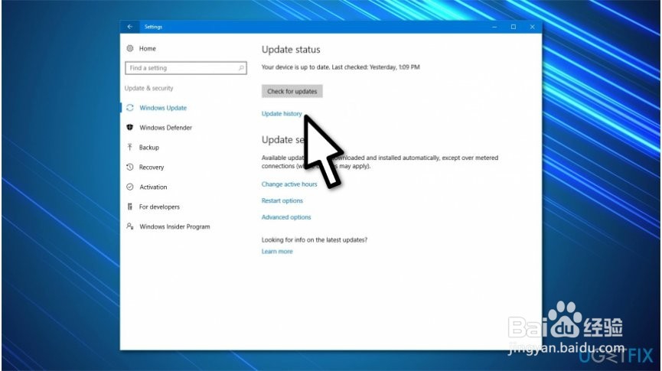Click Change active hours link
Image resolution: width=662 pixels, height=371 pixels.
289,184
